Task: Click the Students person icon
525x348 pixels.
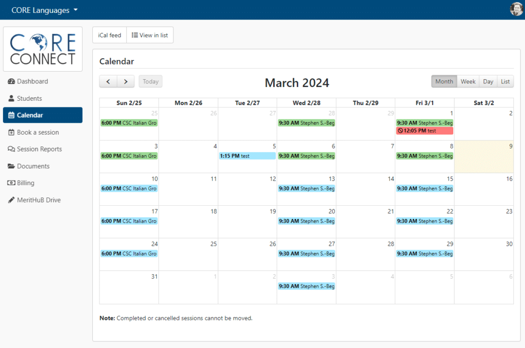Action: 11,98
